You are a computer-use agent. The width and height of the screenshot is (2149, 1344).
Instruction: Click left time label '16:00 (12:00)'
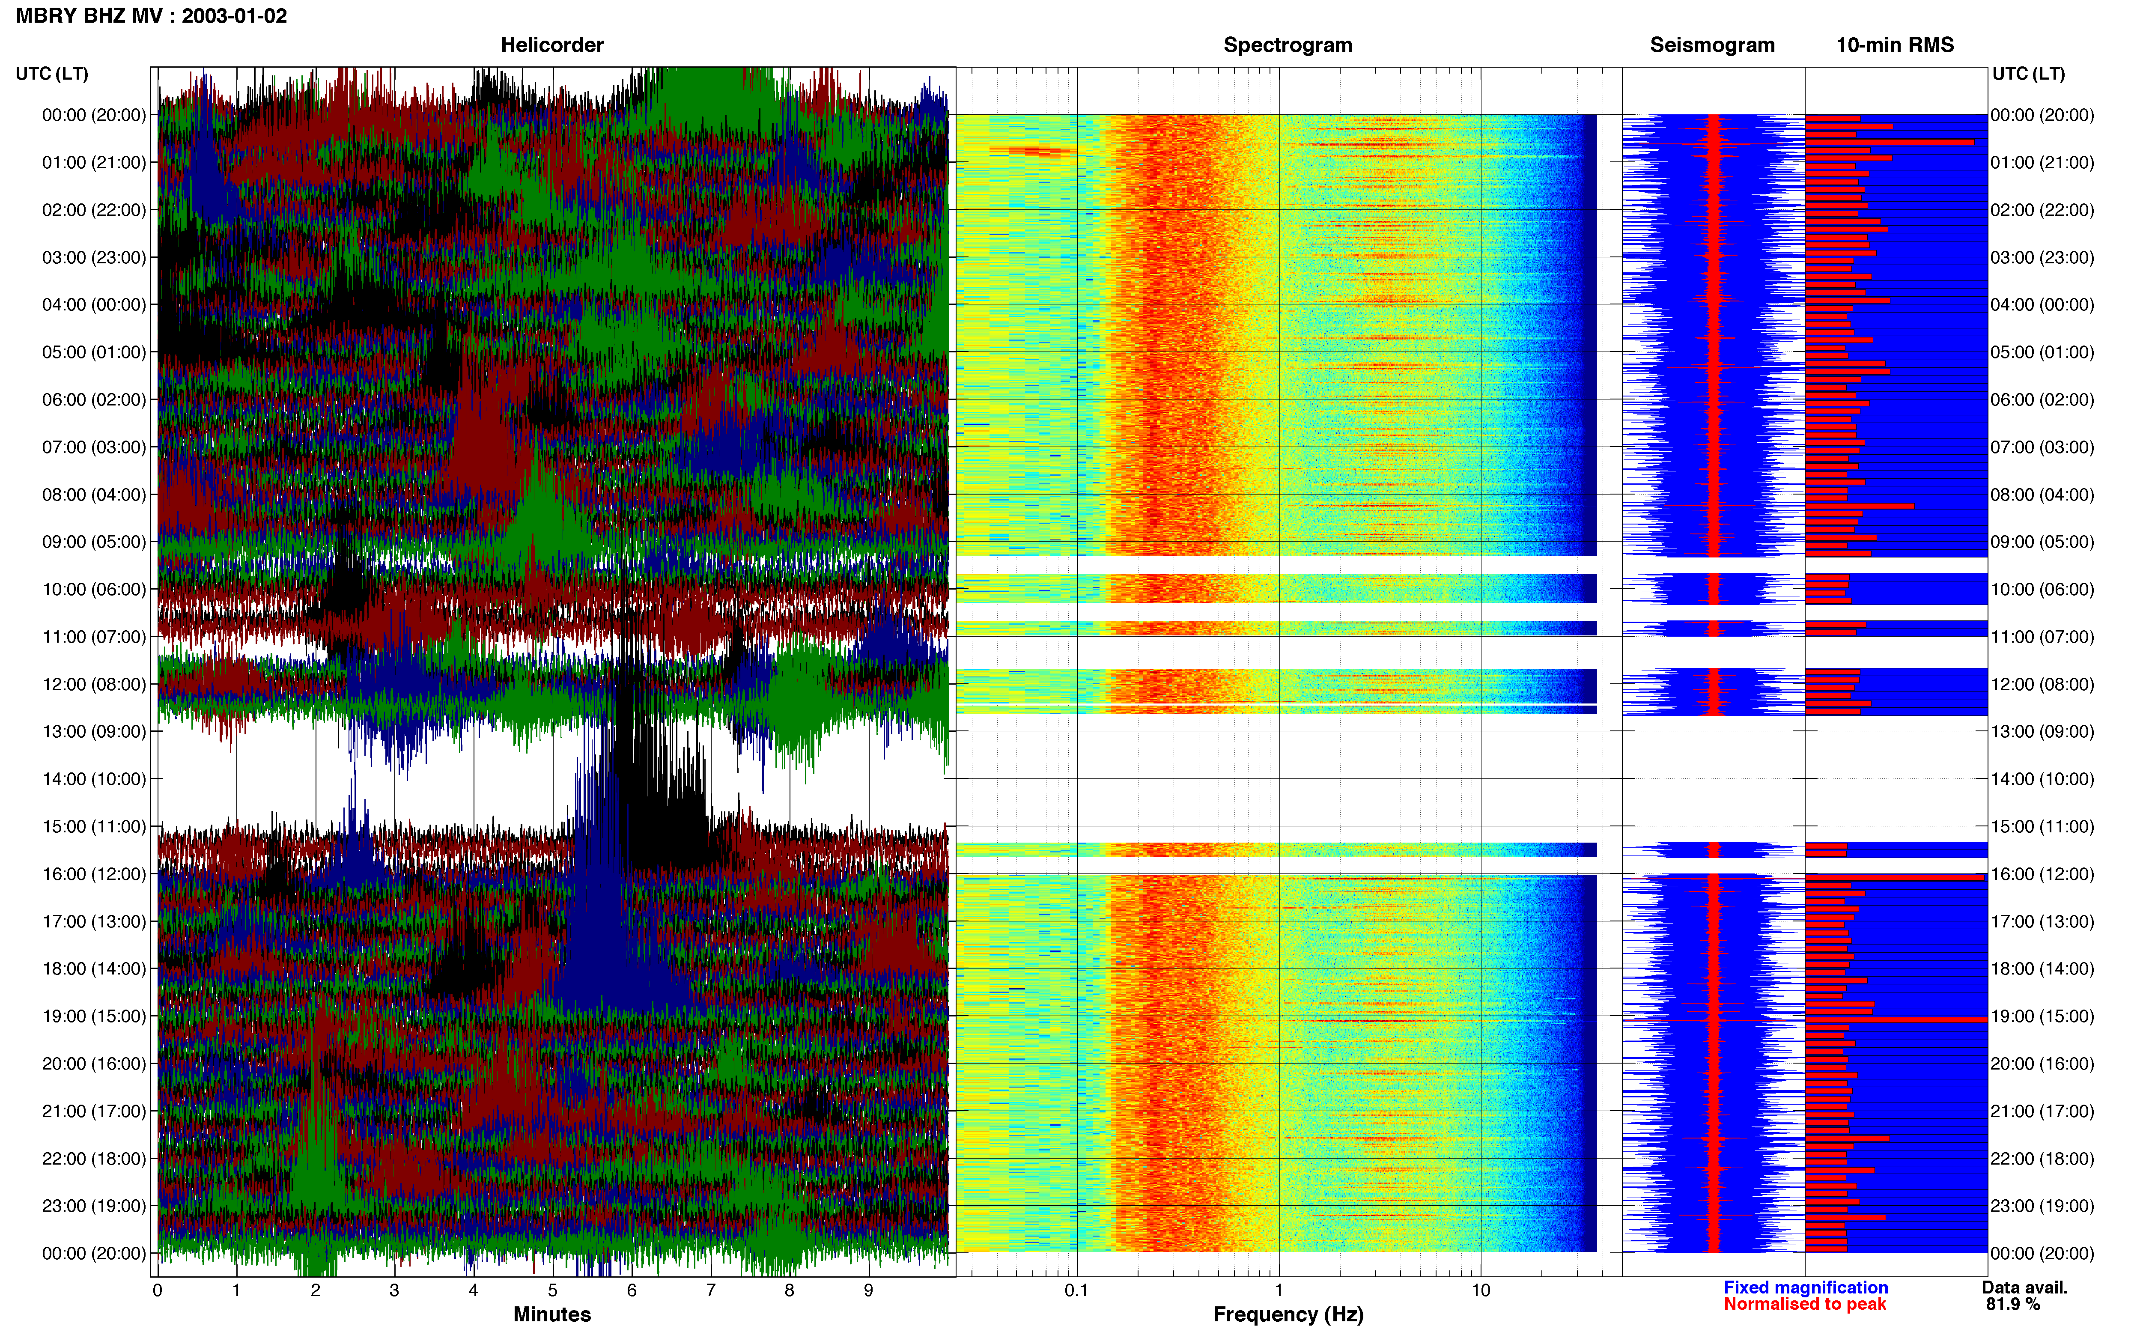click(x=94, y=874)
